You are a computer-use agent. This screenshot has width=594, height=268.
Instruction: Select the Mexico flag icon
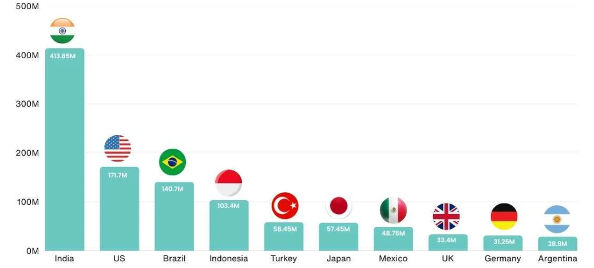click(393, 210)
